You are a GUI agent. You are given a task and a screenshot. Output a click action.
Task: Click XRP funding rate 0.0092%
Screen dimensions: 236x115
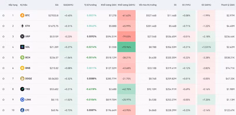pyautogui.click(x=92, y=36)
